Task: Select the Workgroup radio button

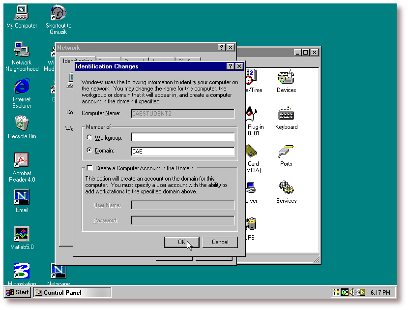Action: coord(89,138)
